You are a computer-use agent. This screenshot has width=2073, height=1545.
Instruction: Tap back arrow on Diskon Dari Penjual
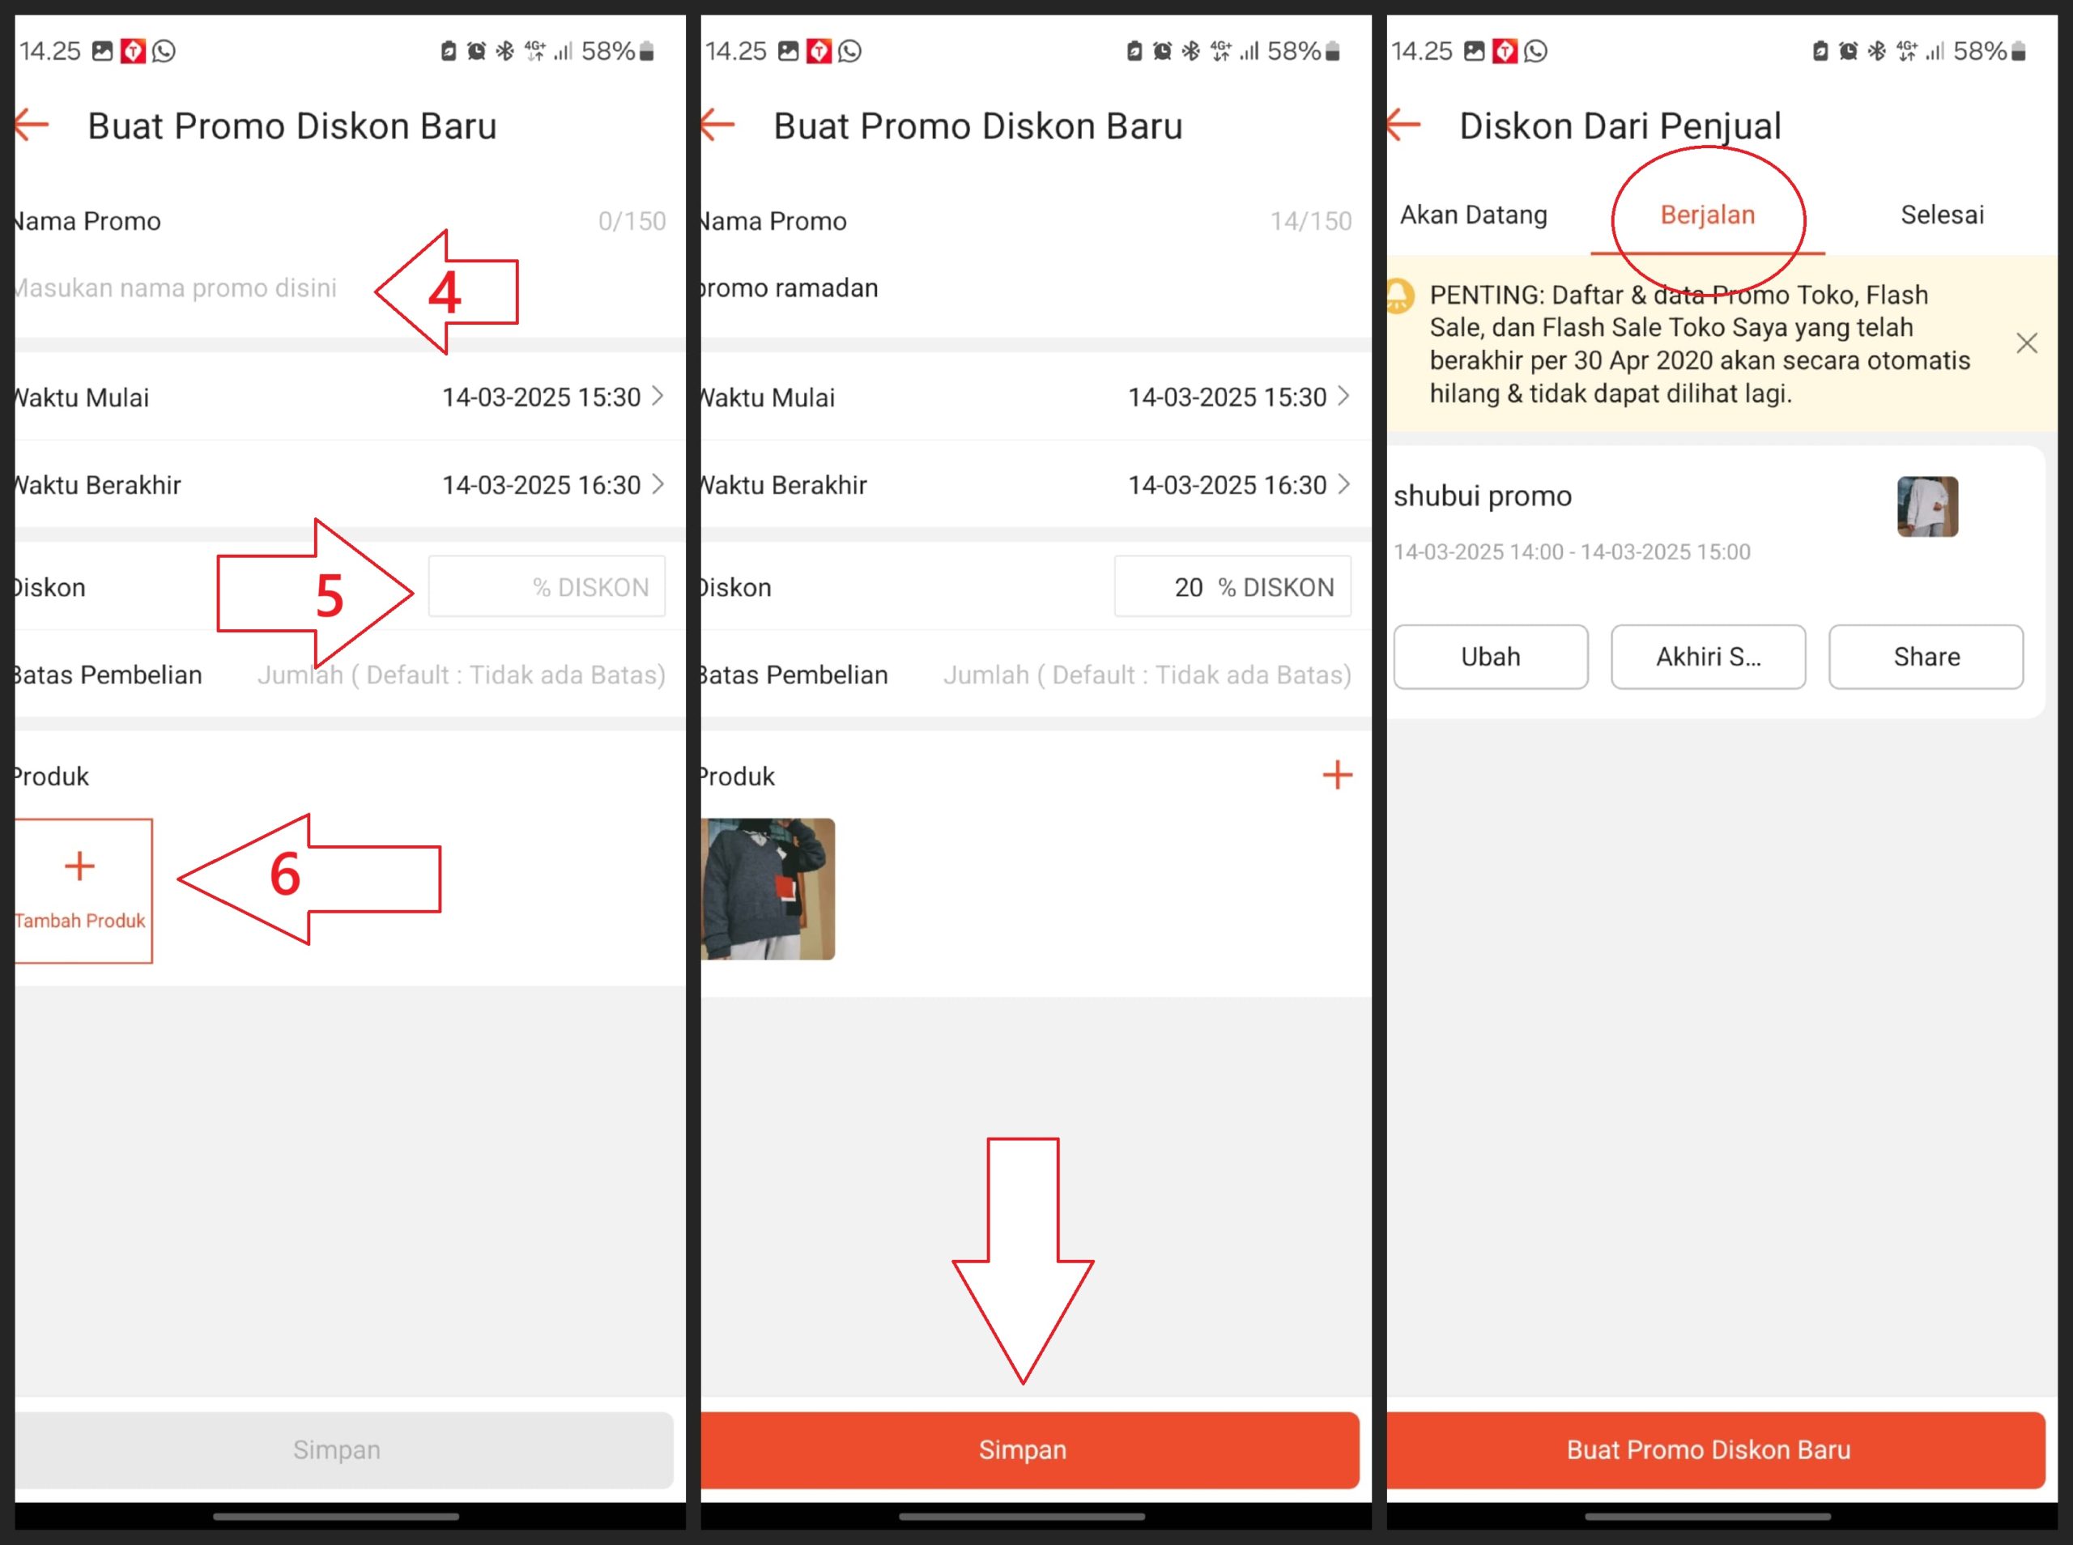pos(1403,123)
